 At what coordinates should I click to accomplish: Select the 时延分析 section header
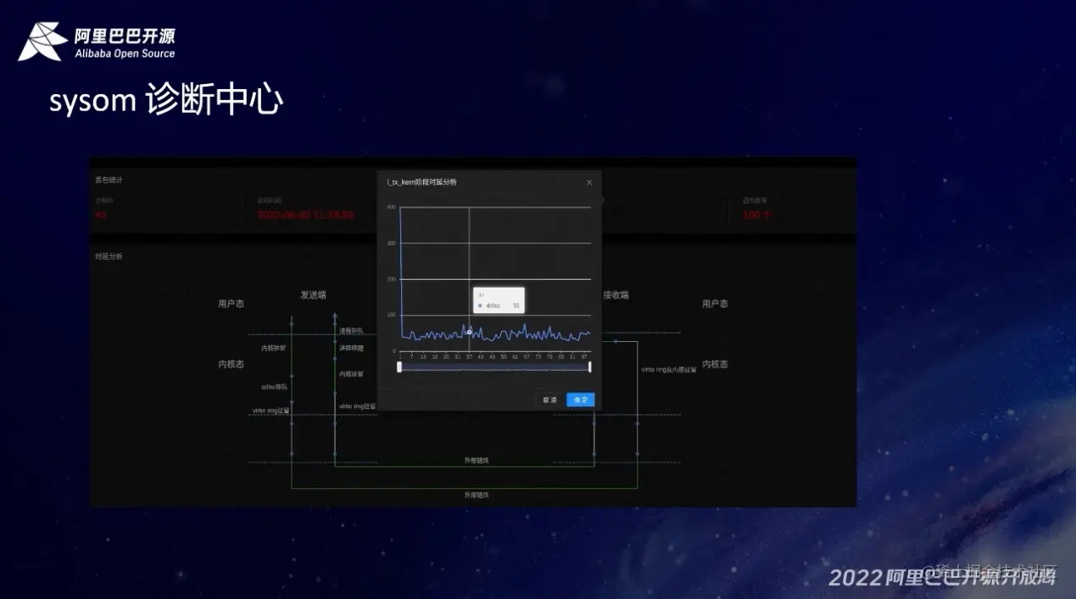tap(109, 256)
